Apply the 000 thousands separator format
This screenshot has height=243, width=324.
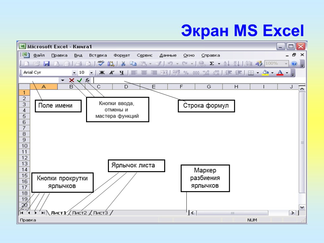[196, 73]
